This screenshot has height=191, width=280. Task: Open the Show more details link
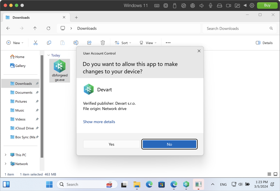point(99,122)
